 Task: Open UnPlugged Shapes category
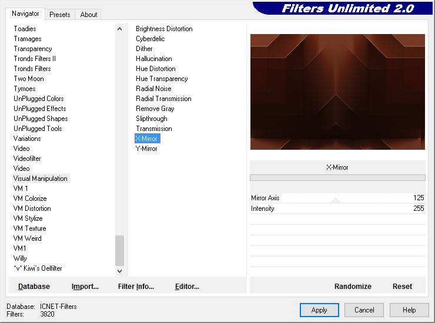pyautogui.click(x=41, y=119)
